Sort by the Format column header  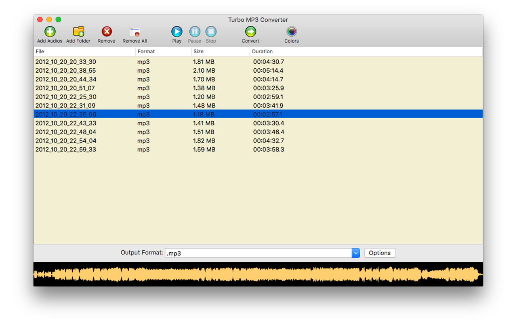tap(164, 52)
